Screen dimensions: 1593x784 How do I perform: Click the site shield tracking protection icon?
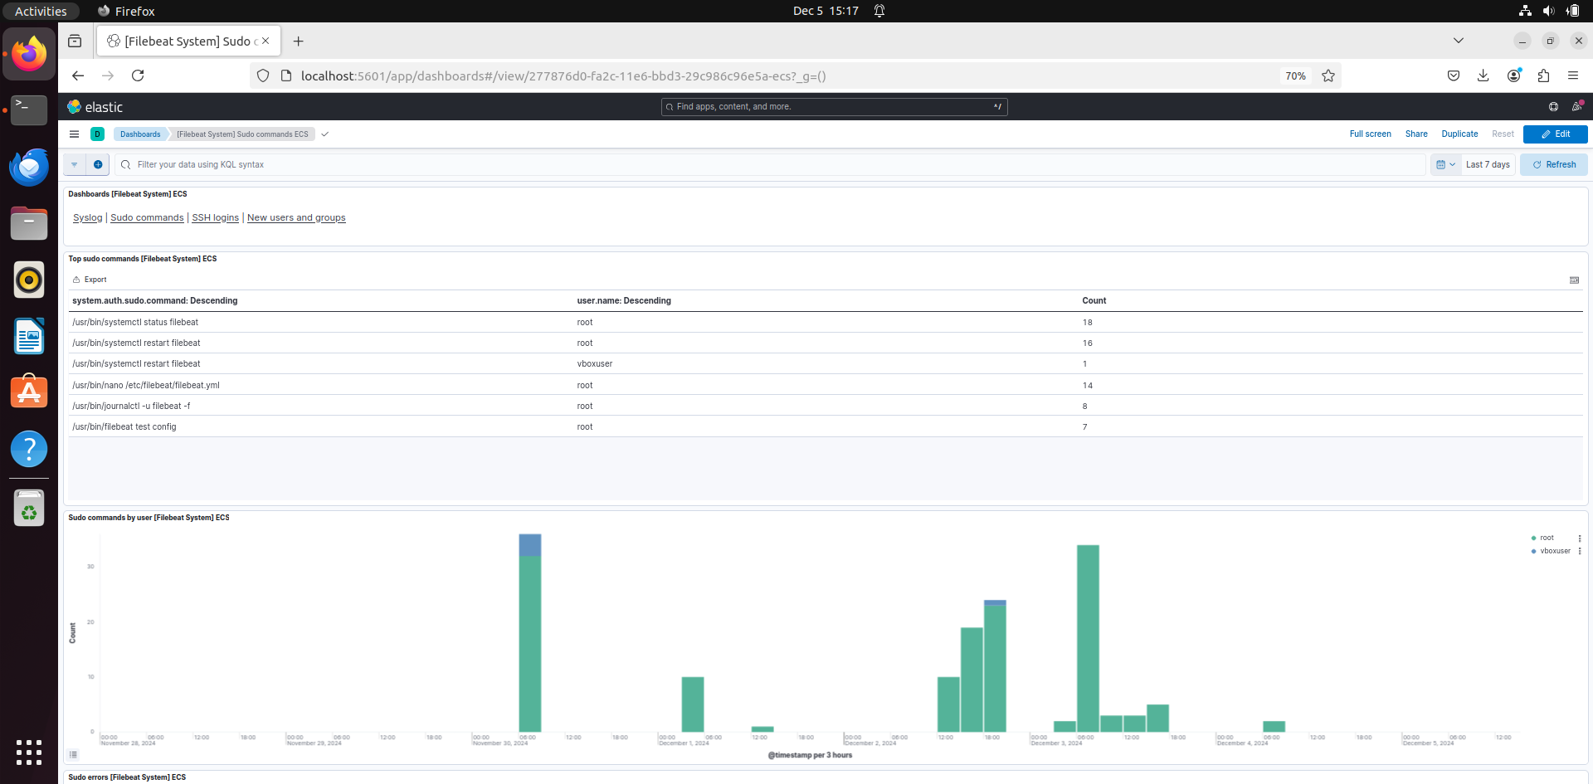coord(263,75)
